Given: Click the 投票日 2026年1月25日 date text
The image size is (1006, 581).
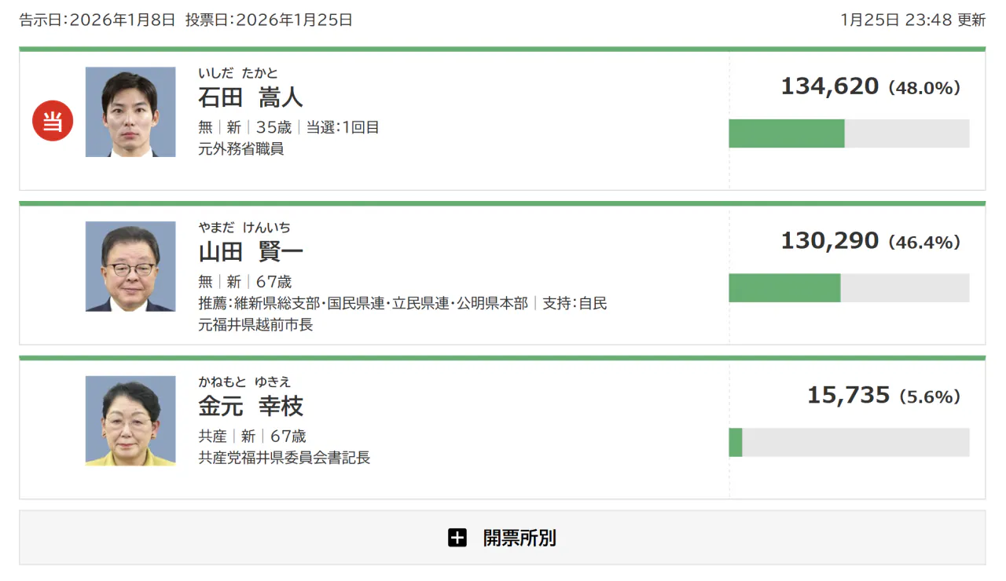Looking at the screenshot, I should point(269,20).
